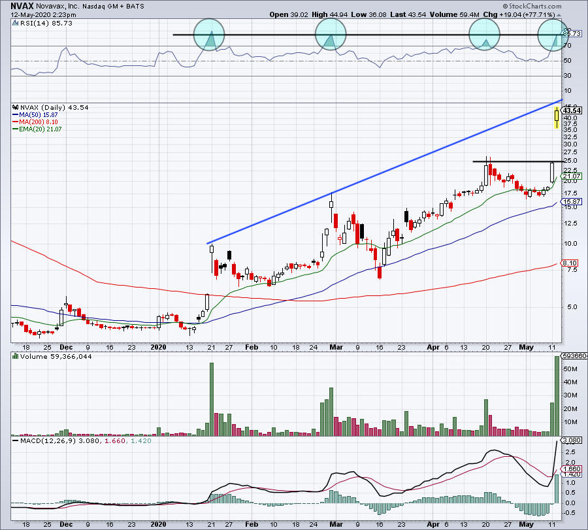Click the 2020 label on the price chart date axis
This screenshot has height=530, width=588.
(159, 347)
